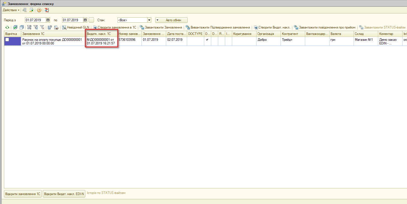The width and height of the screenshot is (407, 204).
Task: Click the uncheck all marks icon
Action: [22, 27]
